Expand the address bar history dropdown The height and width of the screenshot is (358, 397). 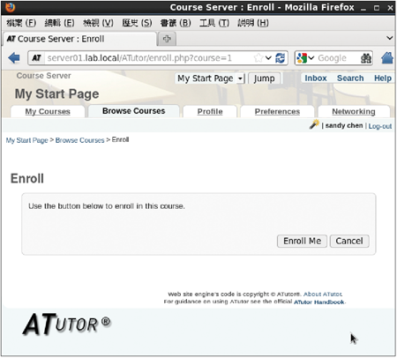(268, 58)
